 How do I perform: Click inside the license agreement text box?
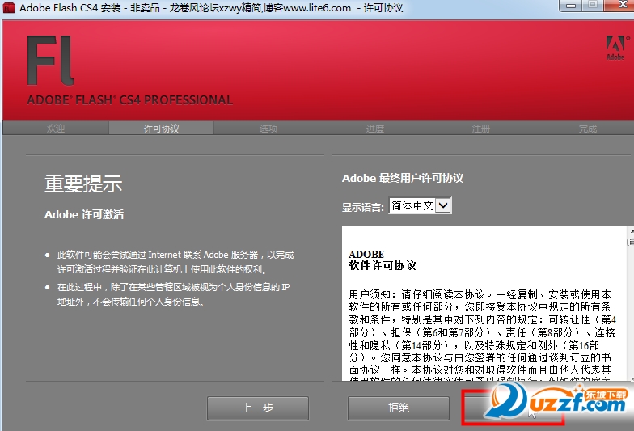coord(484,303)
